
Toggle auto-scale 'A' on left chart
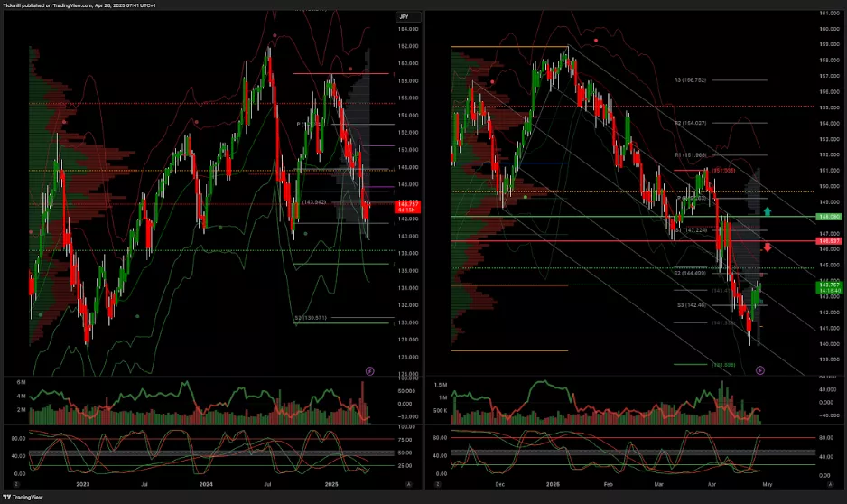[x=409, y=484]
